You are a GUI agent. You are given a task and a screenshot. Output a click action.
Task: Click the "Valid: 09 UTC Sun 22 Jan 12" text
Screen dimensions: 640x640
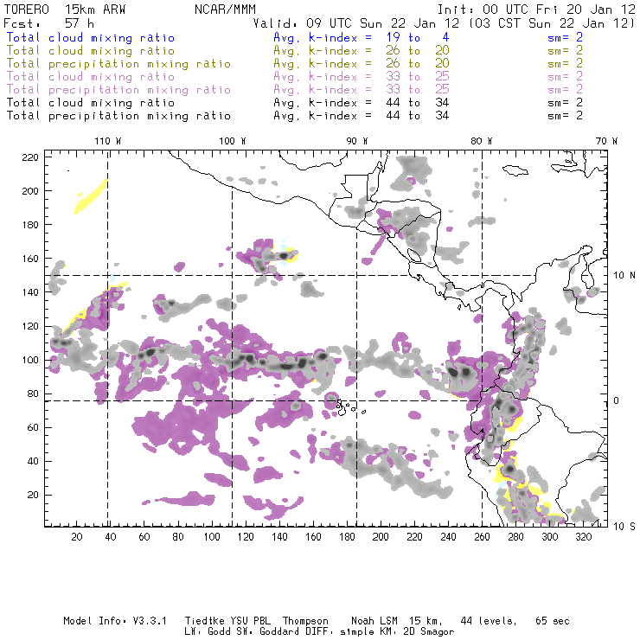(x=356, y=23)
